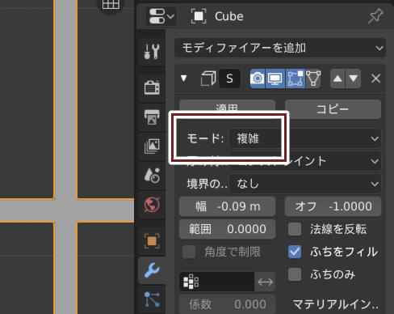The height and width of the screenshot is (314, 394).
Task: Enable the 法線を反転 checkbox
Action: click(x=295, y=229)
